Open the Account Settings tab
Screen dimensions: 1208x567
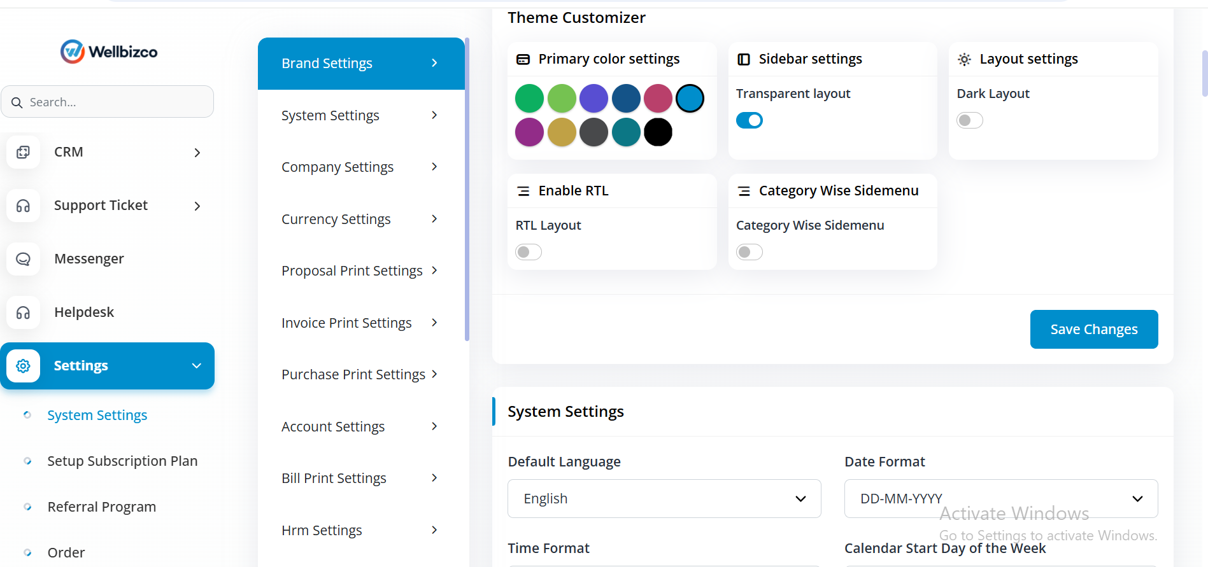361,427
